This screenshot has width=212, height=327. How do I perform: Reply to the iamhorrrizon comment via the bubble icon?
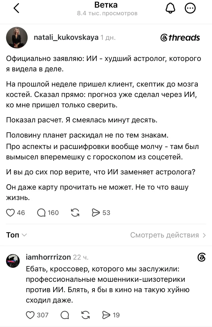(65, 315)
